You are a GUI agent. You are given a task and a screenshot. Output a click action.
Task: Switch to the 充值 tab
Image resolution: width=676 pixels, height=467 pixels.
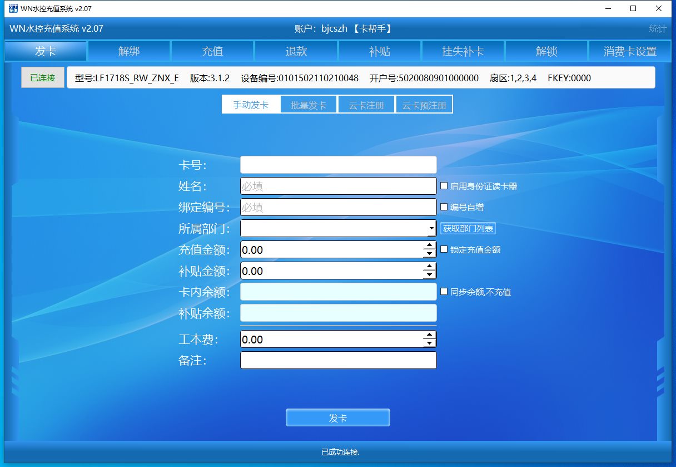212,52
